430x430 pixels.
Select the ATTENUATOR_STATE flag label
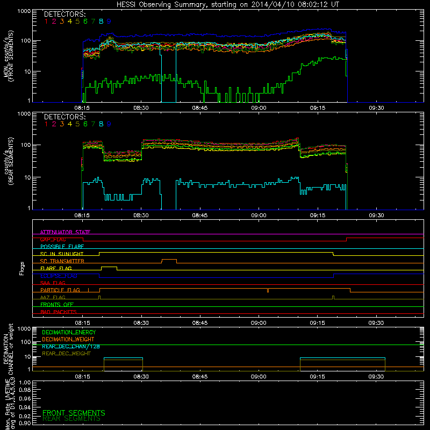tap(65, 232)
